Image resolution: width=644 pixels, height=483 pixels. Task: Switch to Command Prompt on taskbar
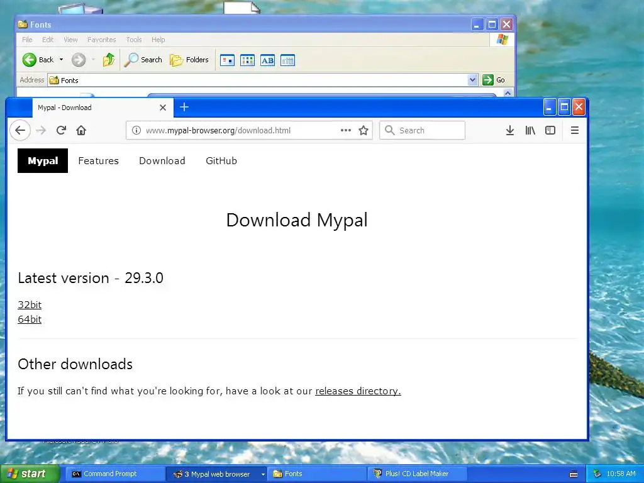[x=114, y=474]
